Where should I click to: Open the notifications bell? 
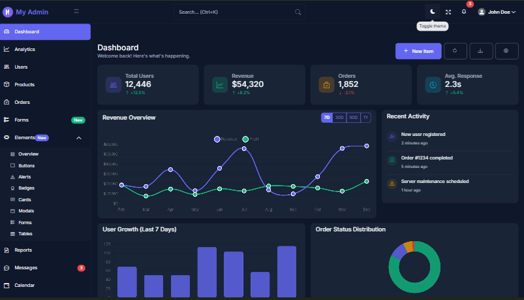tap(464, 12)
